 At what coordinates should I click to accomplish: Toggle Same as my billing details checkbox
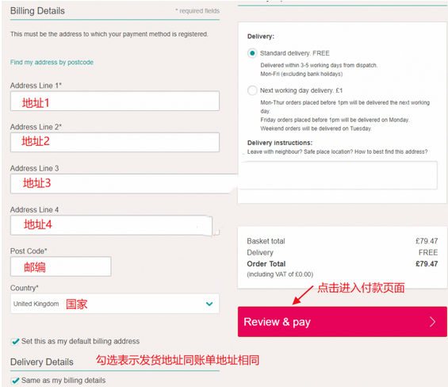15,381
